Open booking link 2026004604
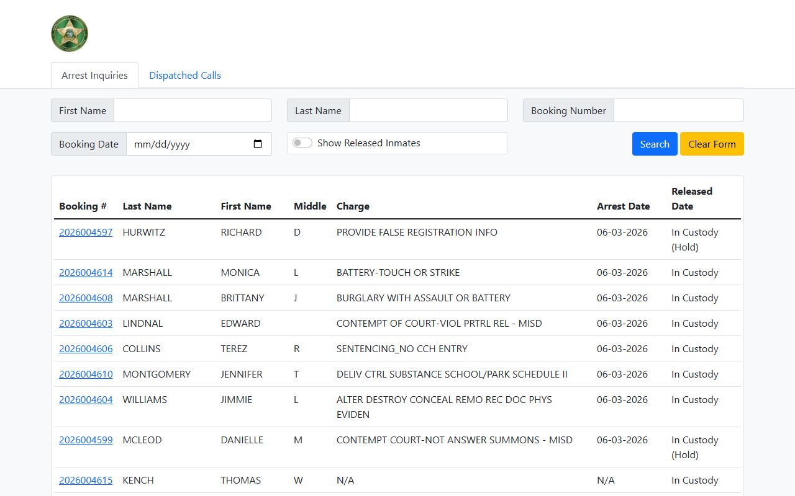This screenshot has height=496, width=795. coord(86,399)
